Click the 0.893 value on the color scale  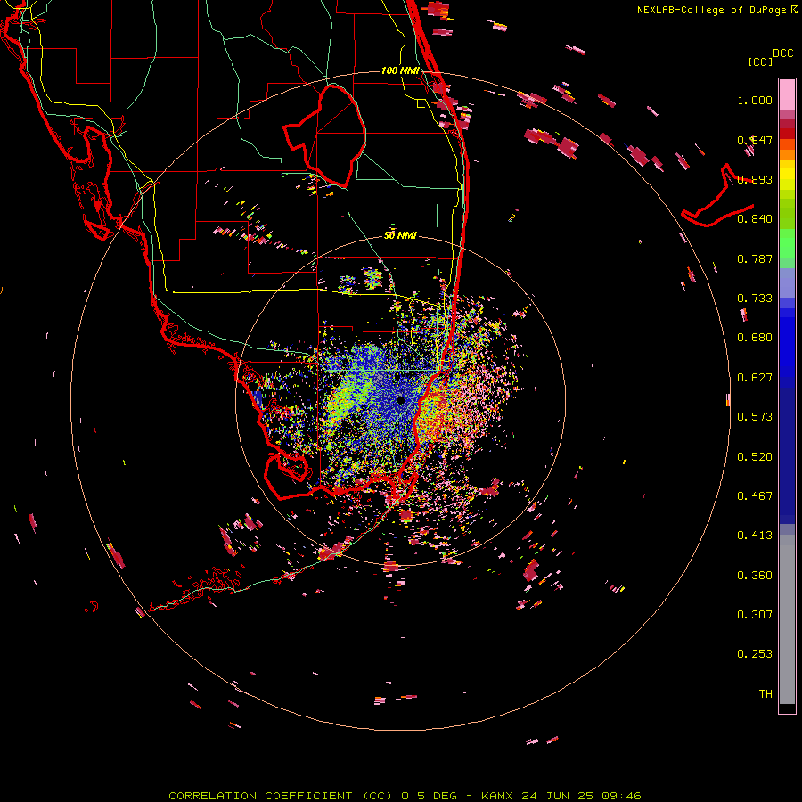pos(755,179)
